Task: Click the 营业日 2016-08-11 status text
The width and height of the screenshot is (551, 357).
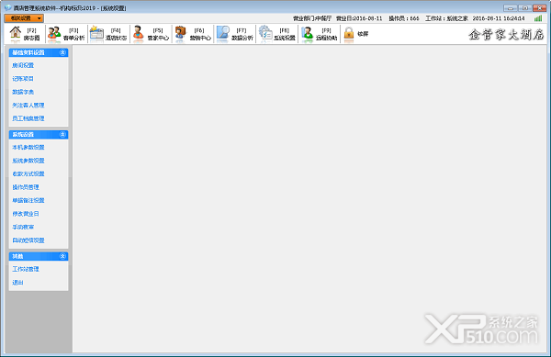Action: pos(359,18)
